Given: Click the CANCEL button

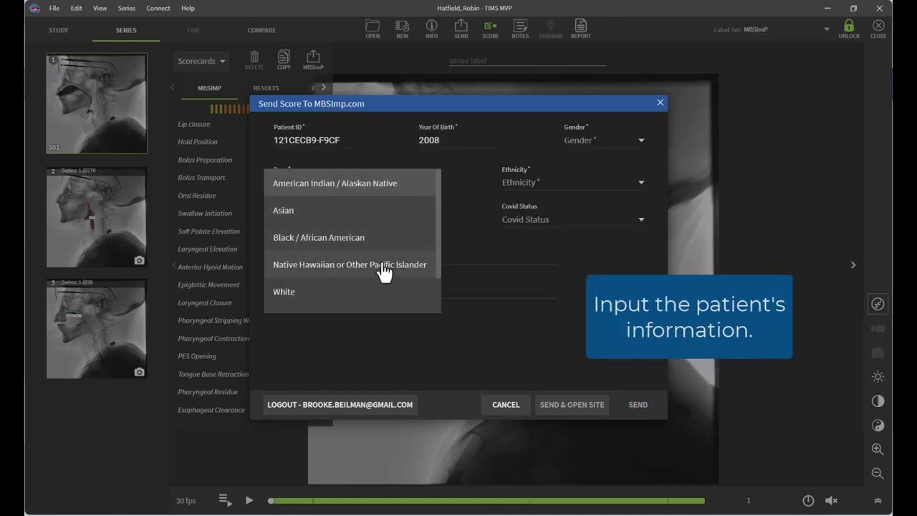Looking at the screenshot, I should tap(506, 405).
